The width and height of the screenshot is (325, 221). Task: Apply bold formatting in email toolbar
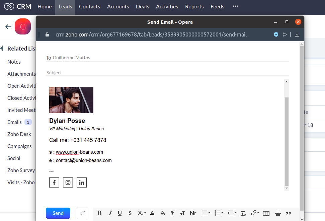(99, 213)
